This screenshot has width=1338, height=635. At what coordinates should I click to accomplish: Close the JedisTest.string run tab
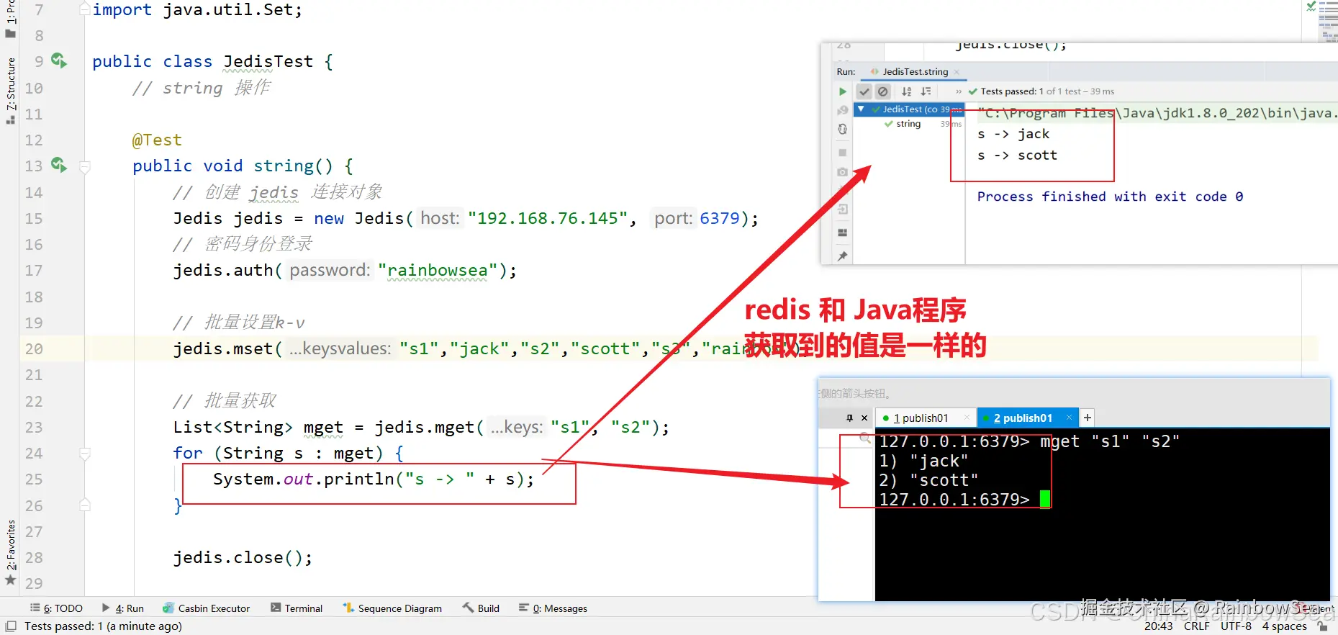point(957,72)
